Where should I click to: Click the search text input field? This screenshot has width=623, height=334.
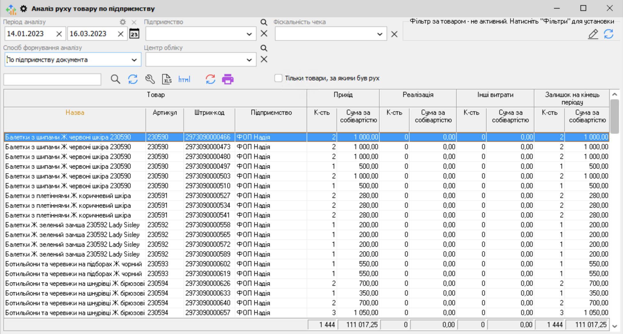[x=52, y=79]
